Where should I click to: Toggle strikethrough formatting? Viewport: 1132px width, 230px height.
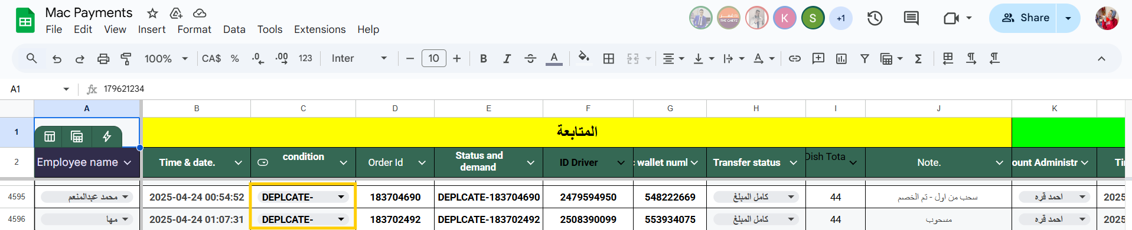tap(530, 58)
